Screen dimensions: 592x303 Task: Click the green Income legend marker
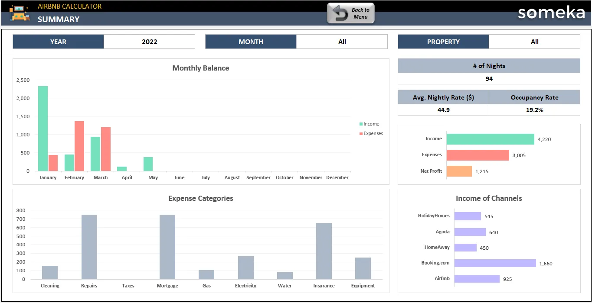(x=361, y=124)
